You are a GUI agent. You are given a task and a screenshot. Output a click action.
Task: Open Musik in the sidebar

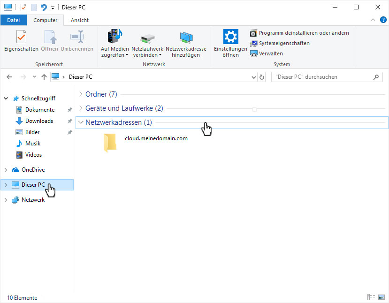coord(33,144)
